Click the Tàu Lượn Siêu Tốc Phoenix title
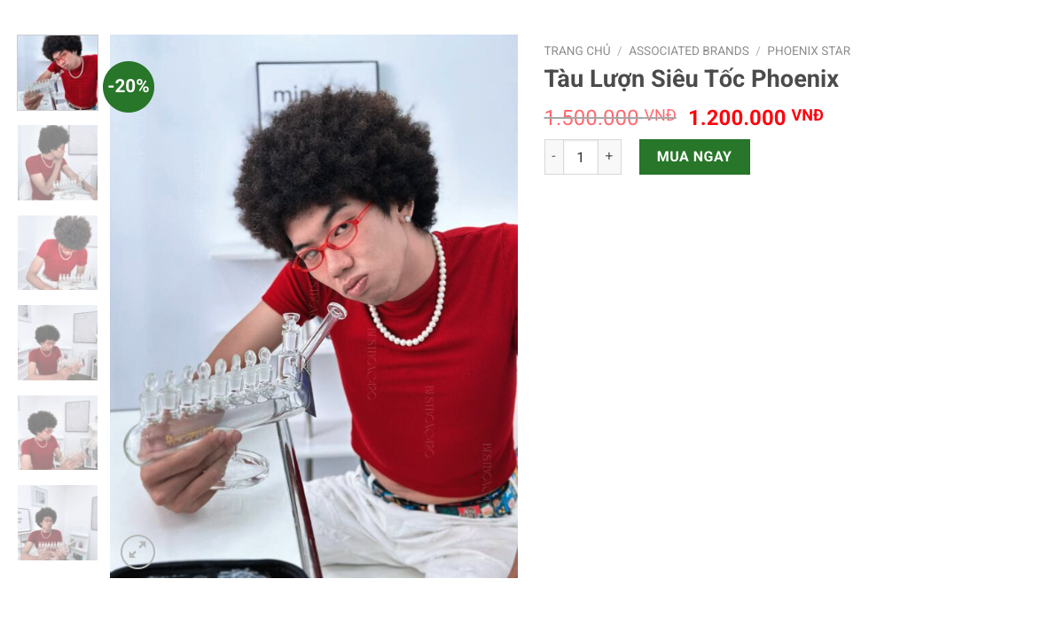Viewport: 1041px width, 618px height. click(x=691, y=79)
